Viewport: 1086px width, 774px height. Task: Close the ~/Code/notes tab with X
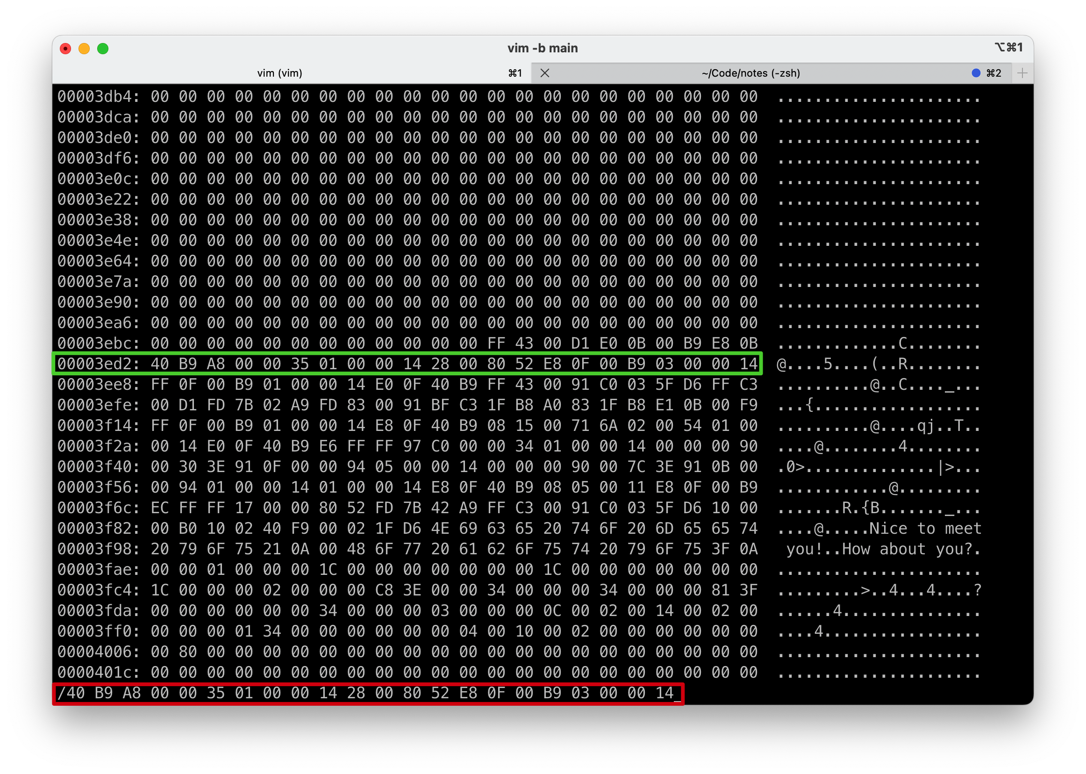(x=545, y=73)
